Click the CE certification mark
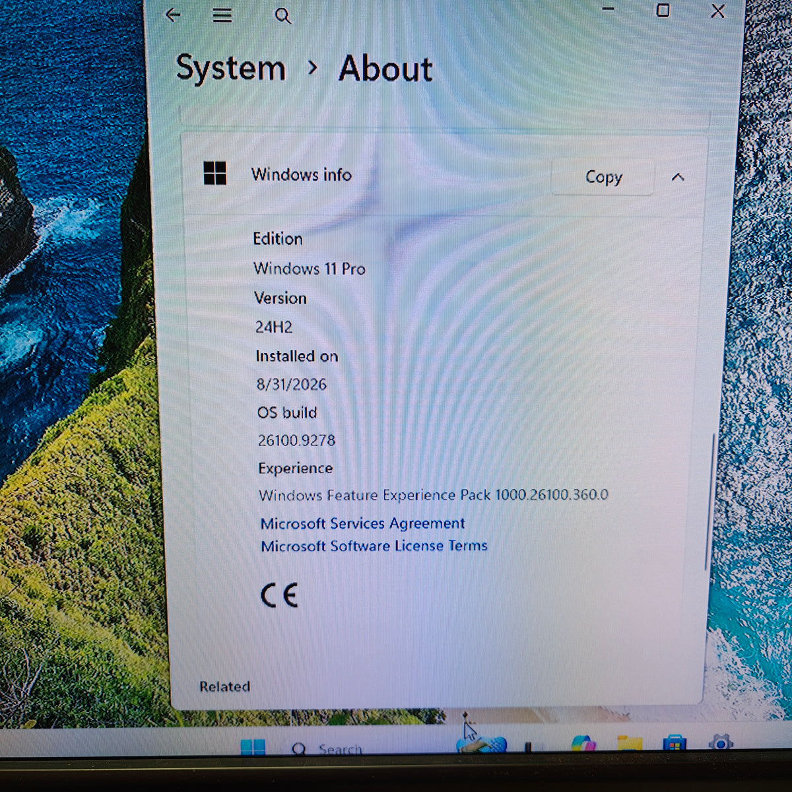Screen dimensions: 792x792 (x=279, y=595)
